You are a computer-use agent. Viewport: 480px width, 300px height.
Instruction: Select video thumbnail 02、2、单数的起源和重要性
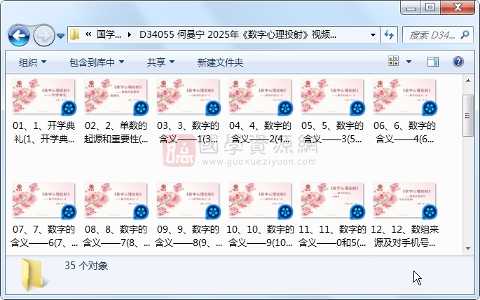(x=116, y=97)
